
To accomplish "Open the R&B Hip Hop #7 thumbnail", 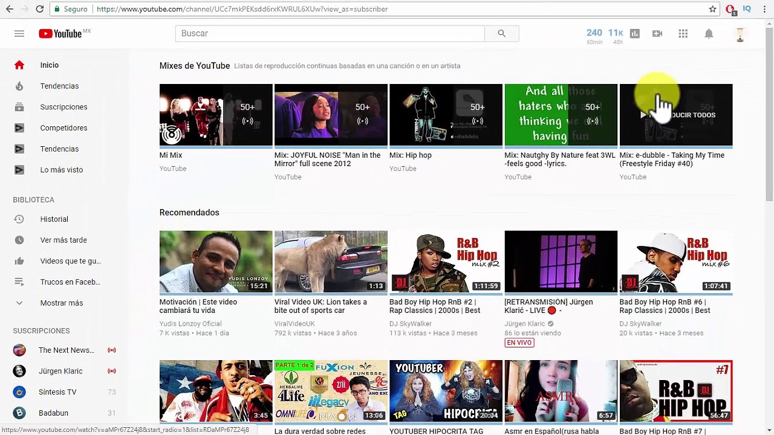I will click(676, 391).
